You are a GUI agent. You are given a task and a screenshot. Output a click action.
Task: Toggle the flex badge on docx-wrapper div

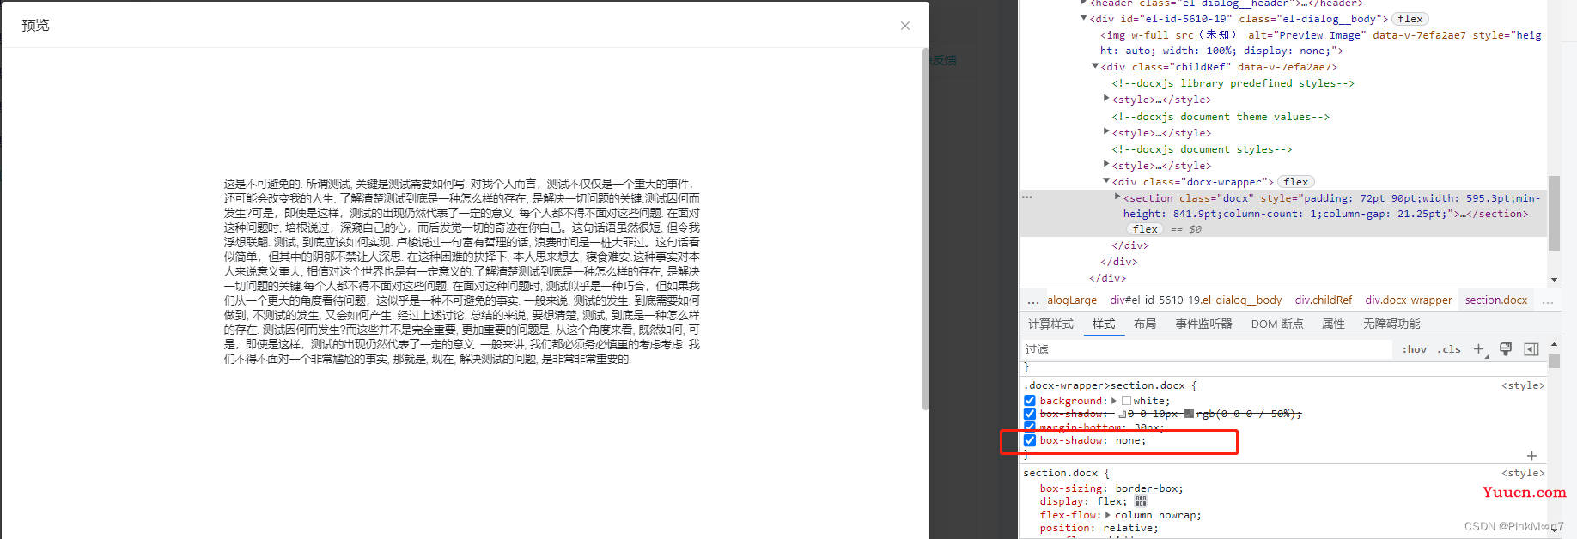click(x=1296, y=182)
